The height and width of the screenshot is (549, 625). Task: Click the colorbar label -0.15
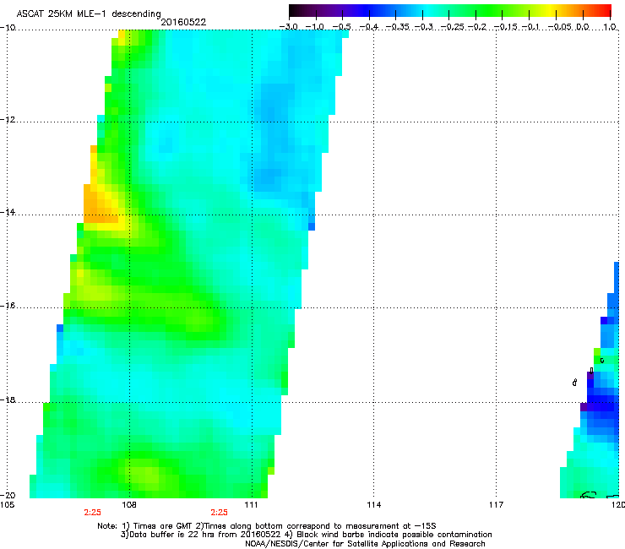point(506,27)
